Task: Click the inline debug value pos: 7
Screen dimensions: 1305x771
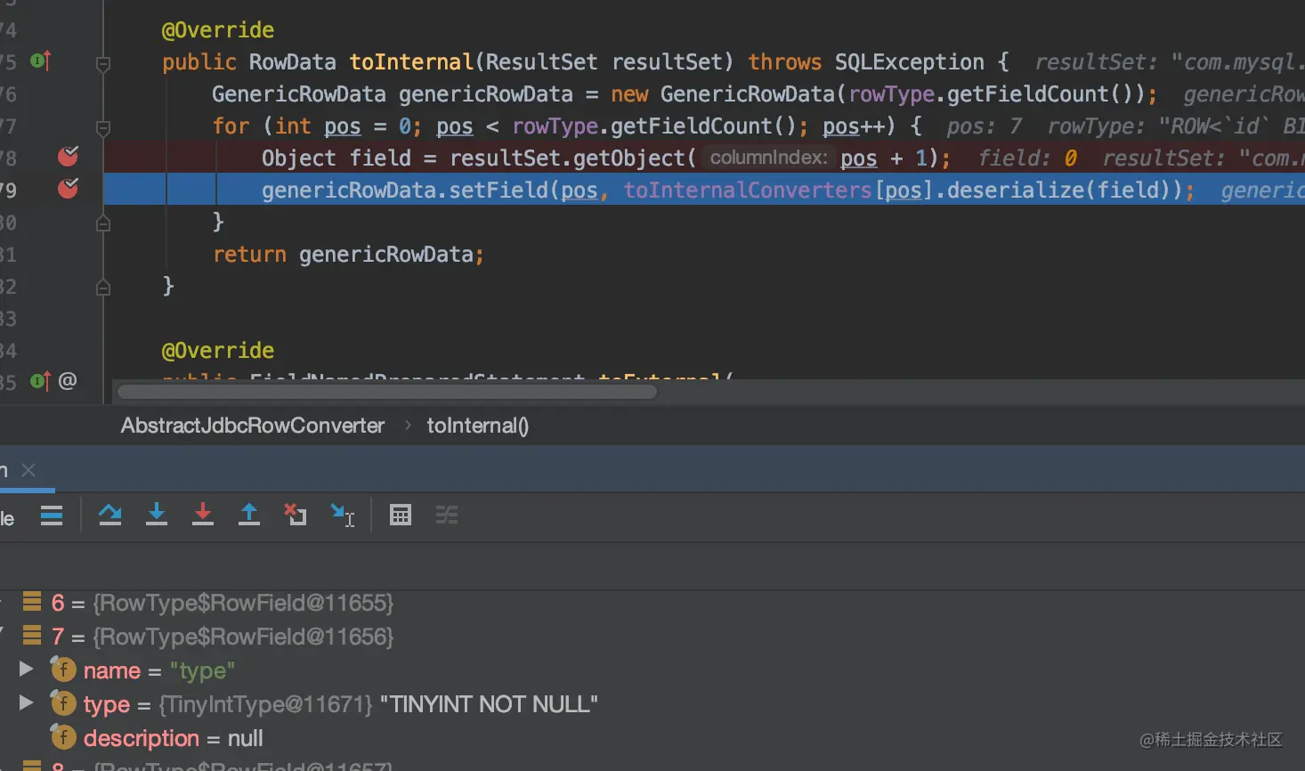Action: 985,126
